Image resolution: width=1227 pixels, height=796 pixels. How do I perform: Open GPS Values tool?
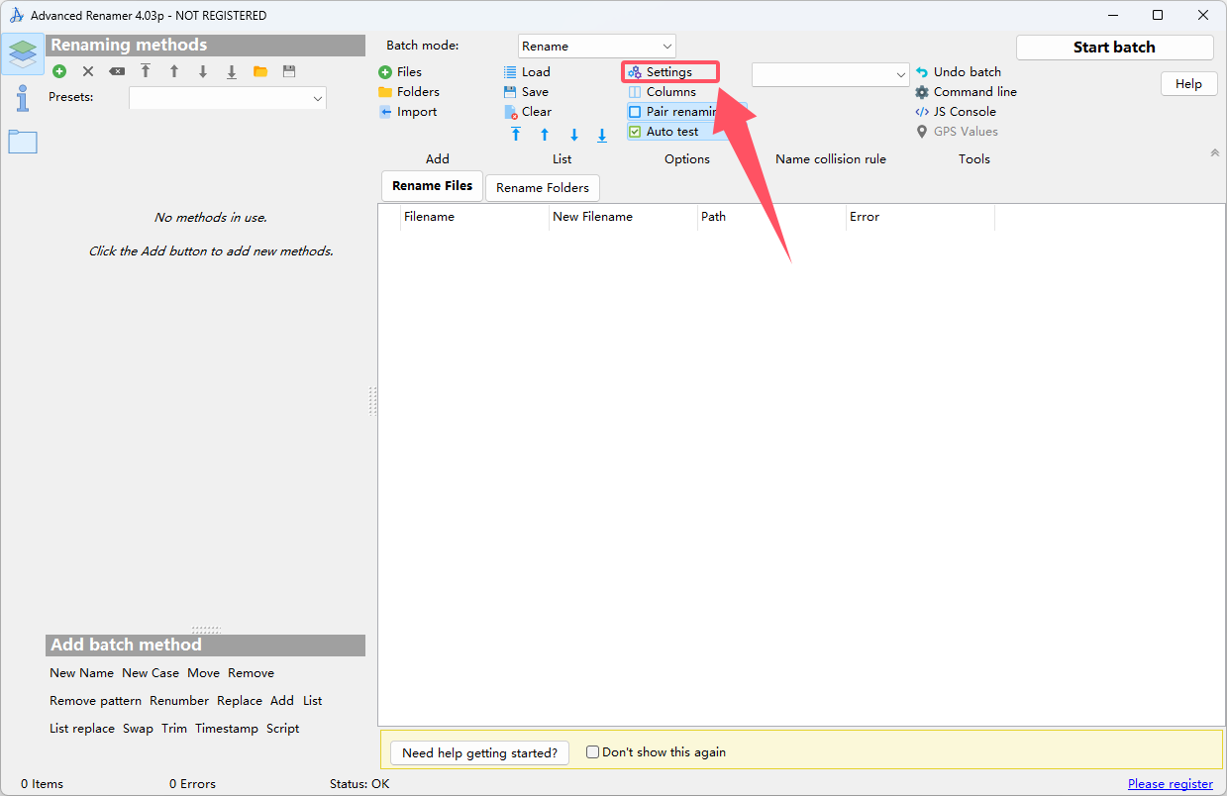tap(957, 132)
